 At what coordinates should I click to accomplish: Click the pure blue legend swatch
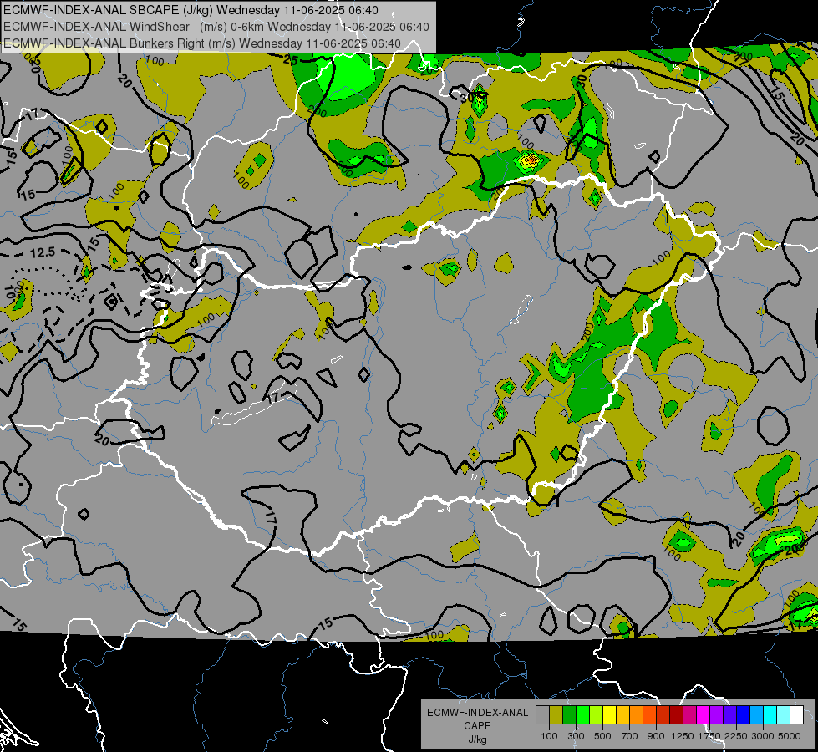(x=744, y=714)
